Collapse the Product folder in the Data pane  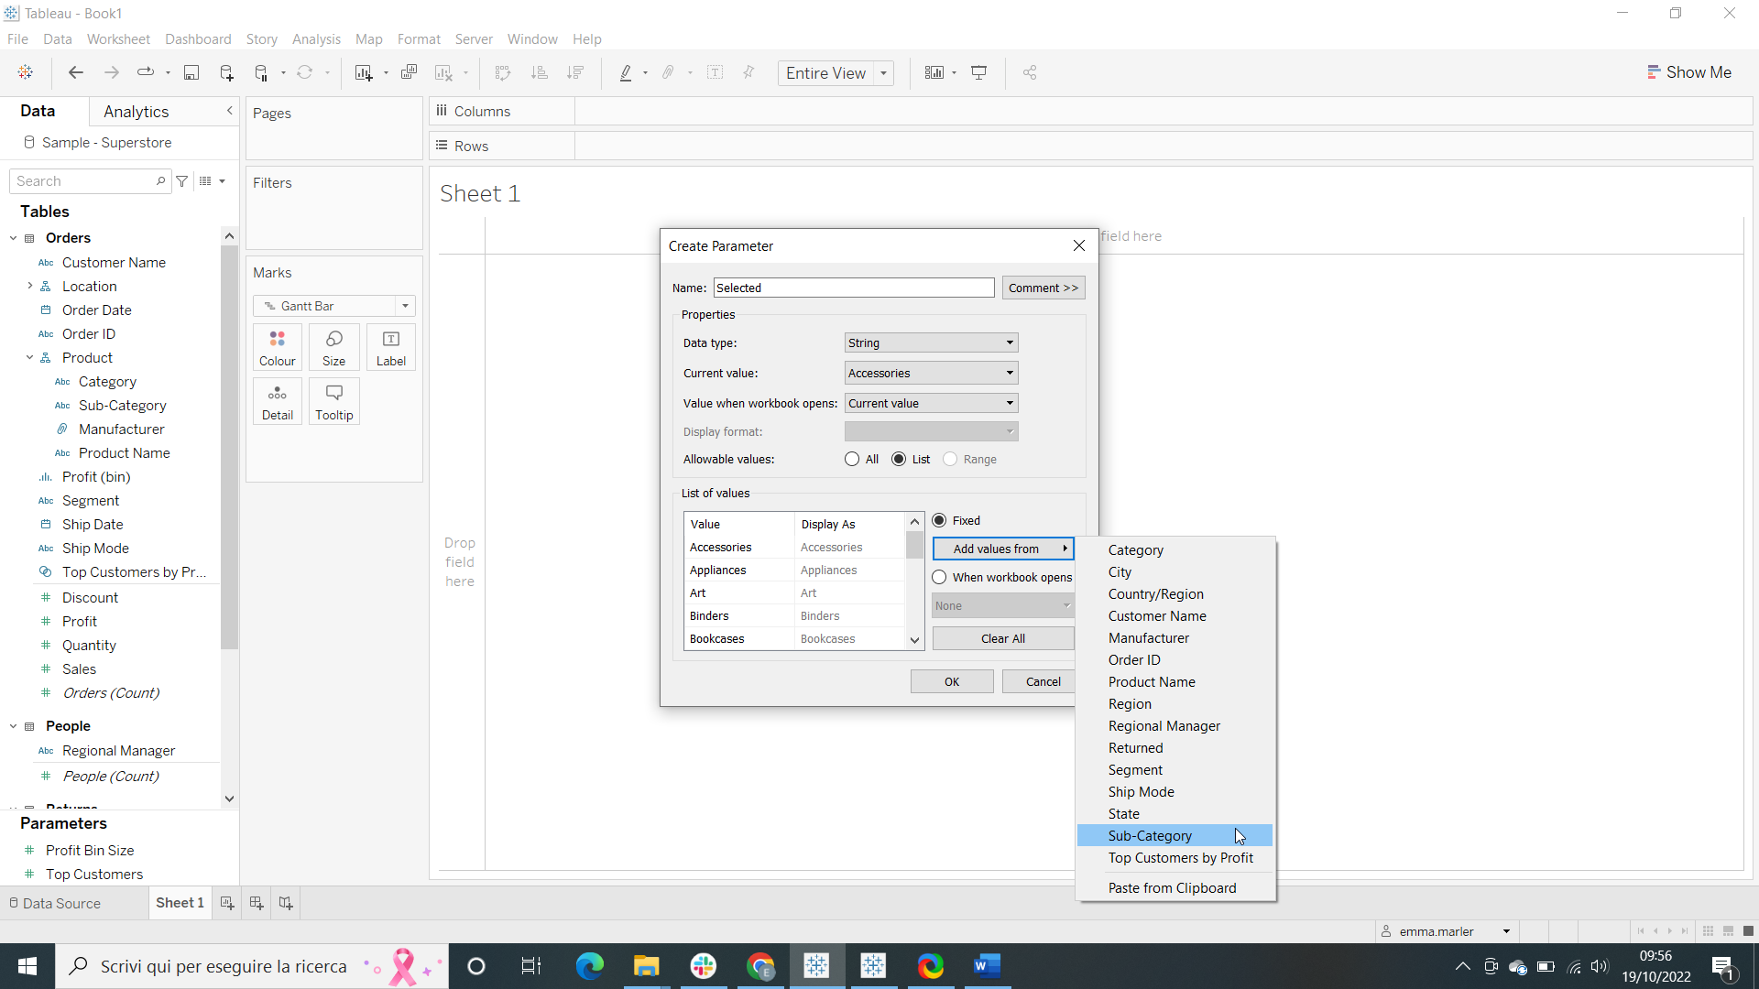pyautogui.click(x=29, y=358)
